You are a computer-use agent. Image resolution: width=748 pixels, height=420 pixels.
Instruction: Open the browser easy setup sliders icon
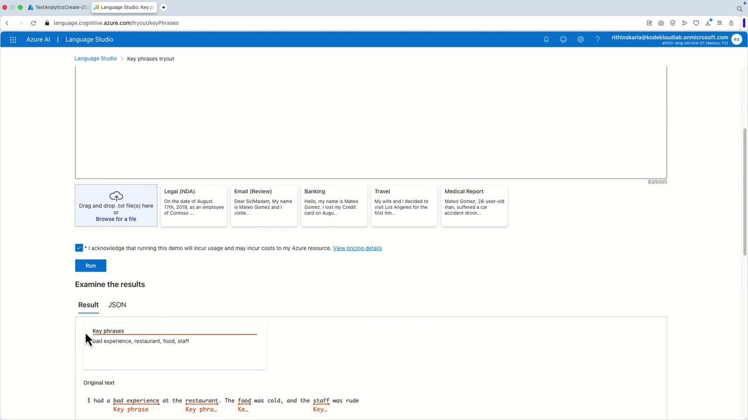click(x=719, y=23)
